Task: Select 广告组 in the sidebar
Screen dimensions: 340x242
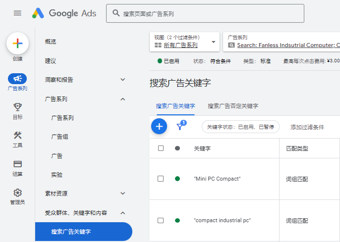Action: pos(59,137)
